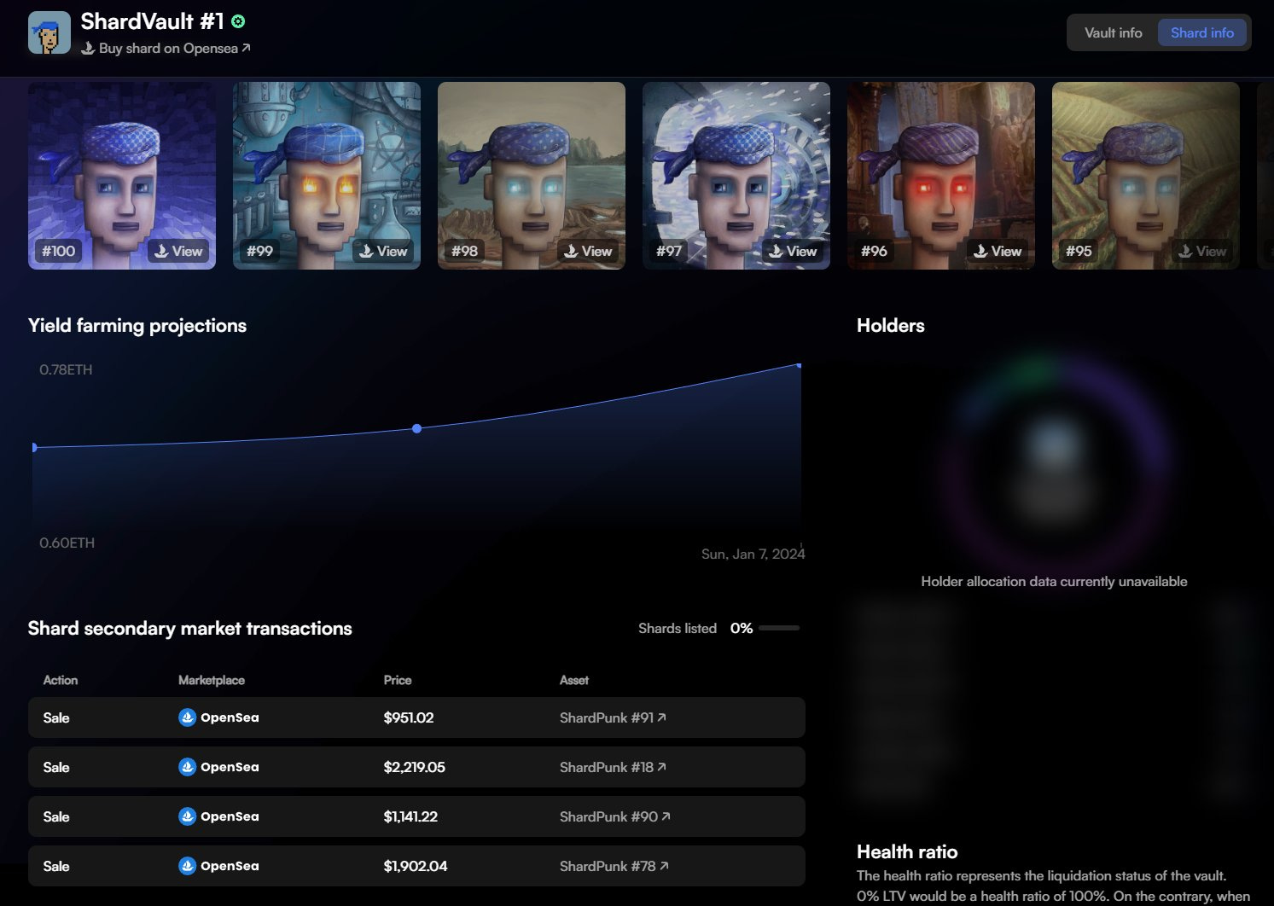This screenshot has width=1274, height=906.
Task: Click the Marketplace column header
Action: click(212, 680)
